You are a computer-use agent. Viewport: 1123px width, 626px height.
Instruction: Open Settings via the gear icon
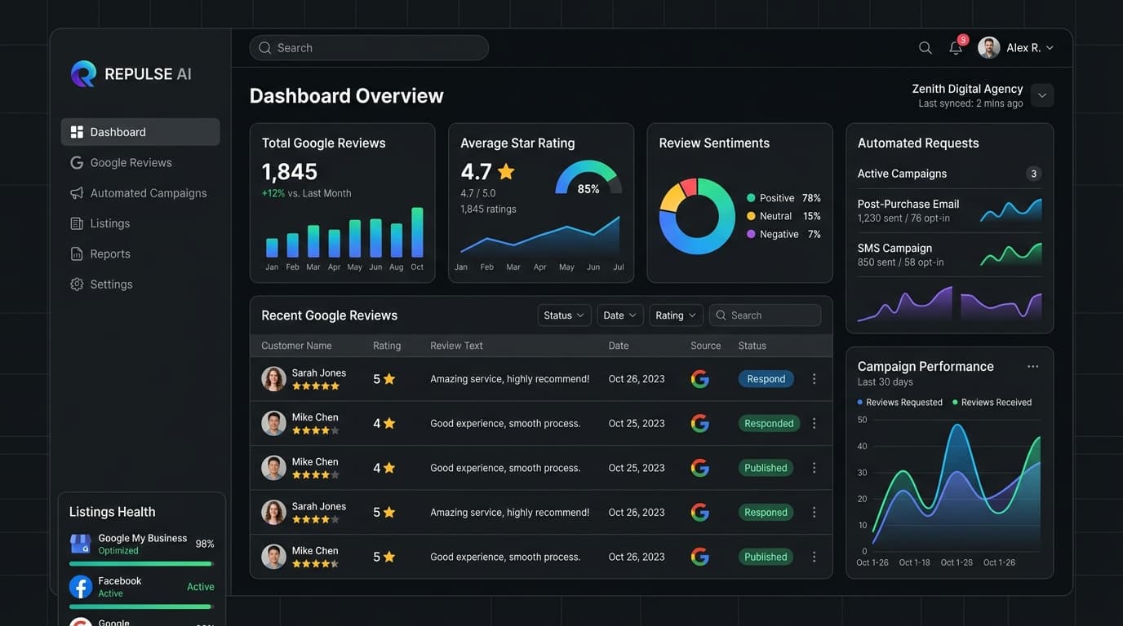[x=76, y=284]
